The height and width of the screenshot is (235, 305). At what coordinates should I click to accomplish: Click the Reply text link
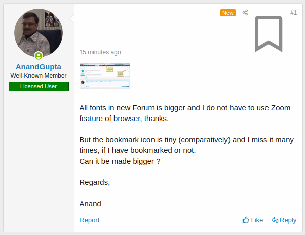288,220
